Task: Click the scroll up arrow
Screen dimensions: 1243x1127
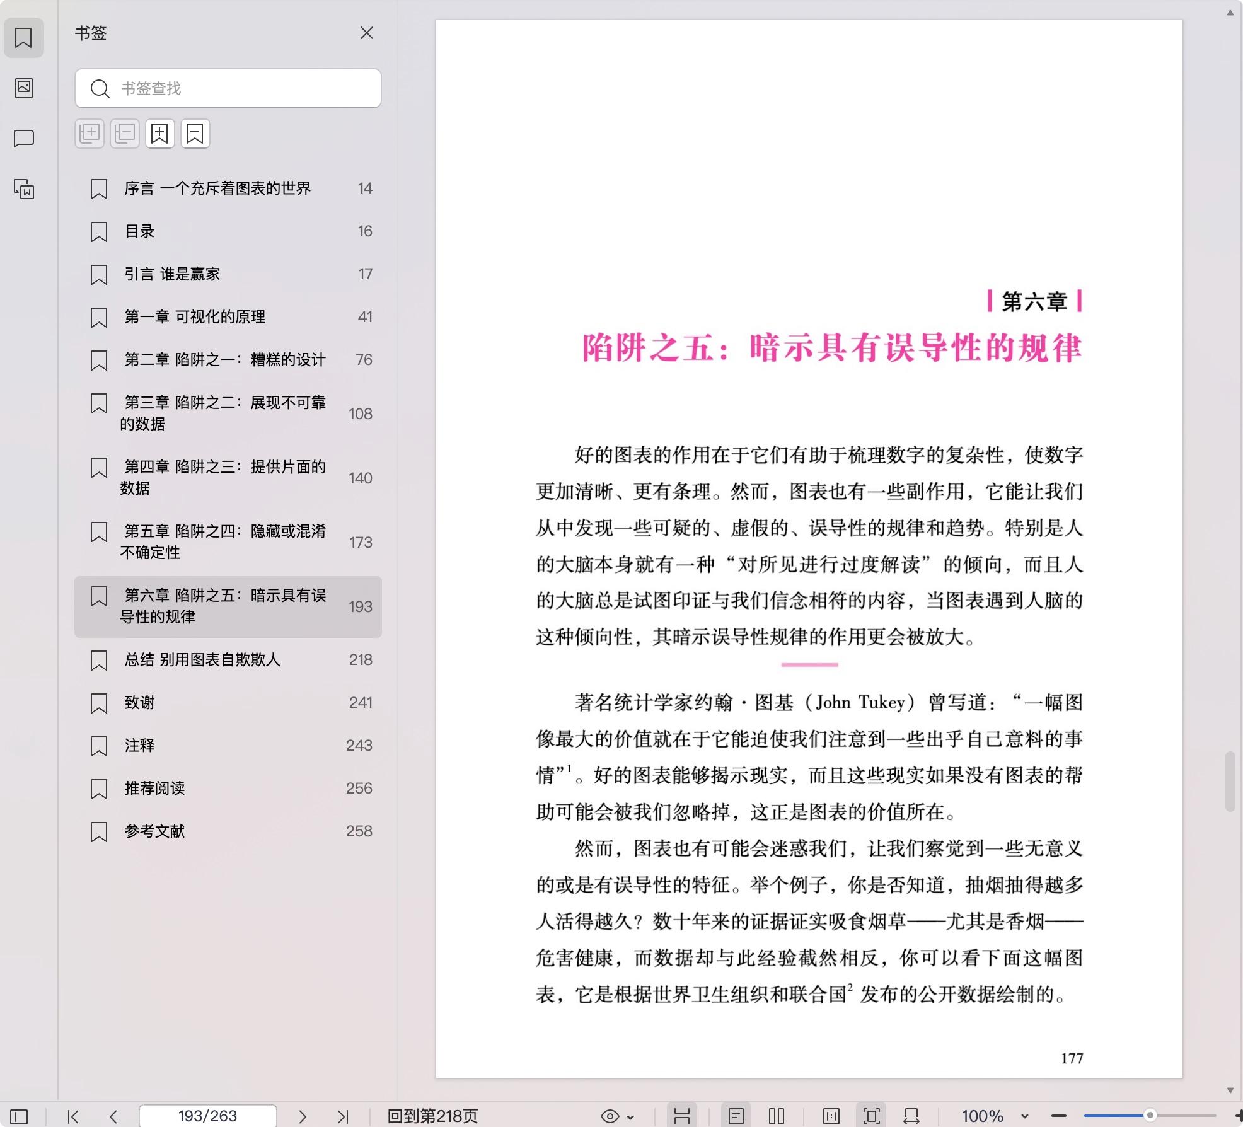Action: (x=1230, y=13)
